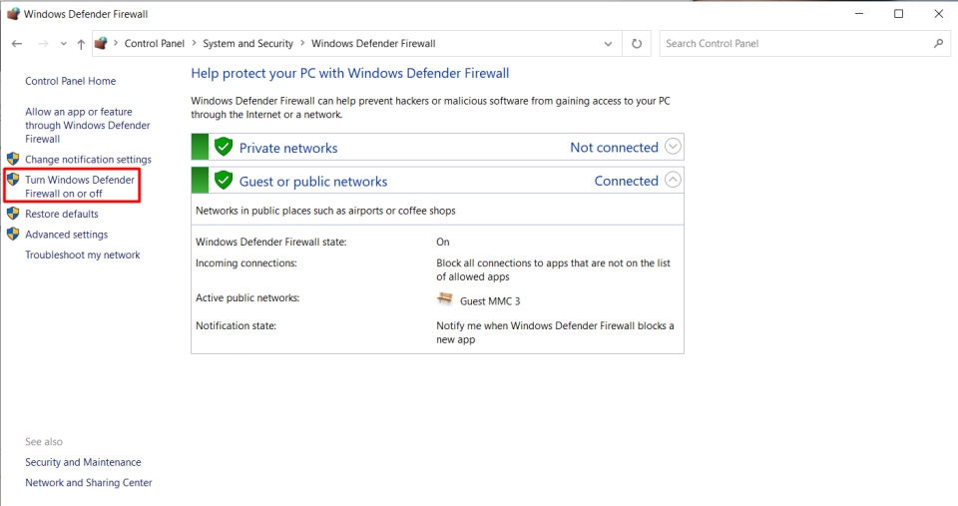Click shield icon next to Advanced settings
Screen dimensions: 958x506
coord(13,235)
